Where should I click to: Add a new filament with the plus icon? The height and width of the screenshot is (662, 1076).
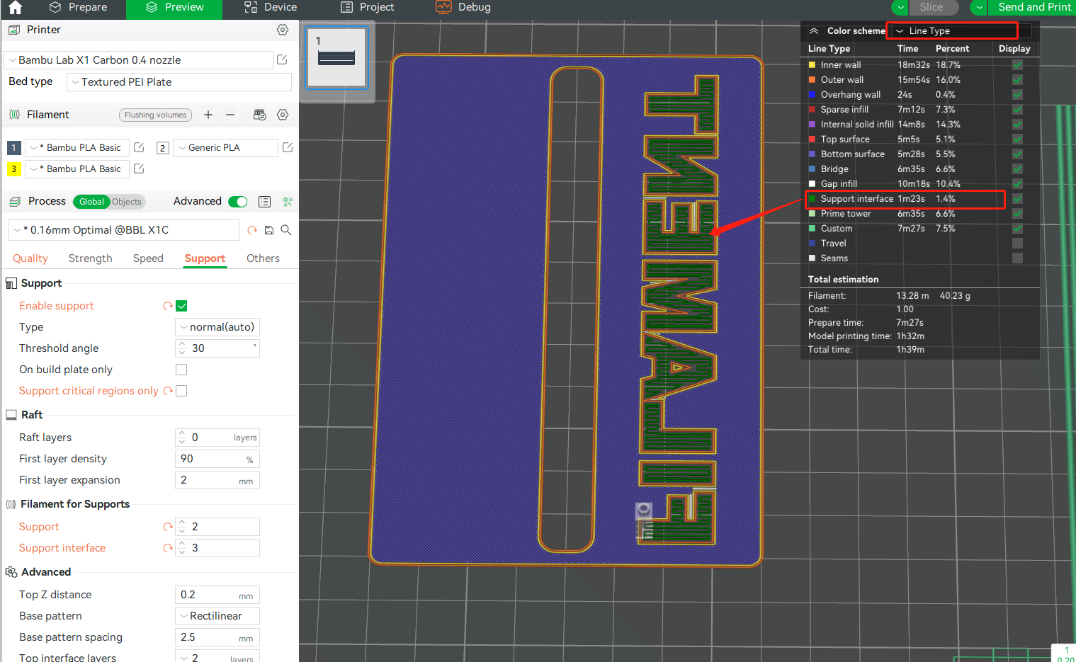click(208, 115)
